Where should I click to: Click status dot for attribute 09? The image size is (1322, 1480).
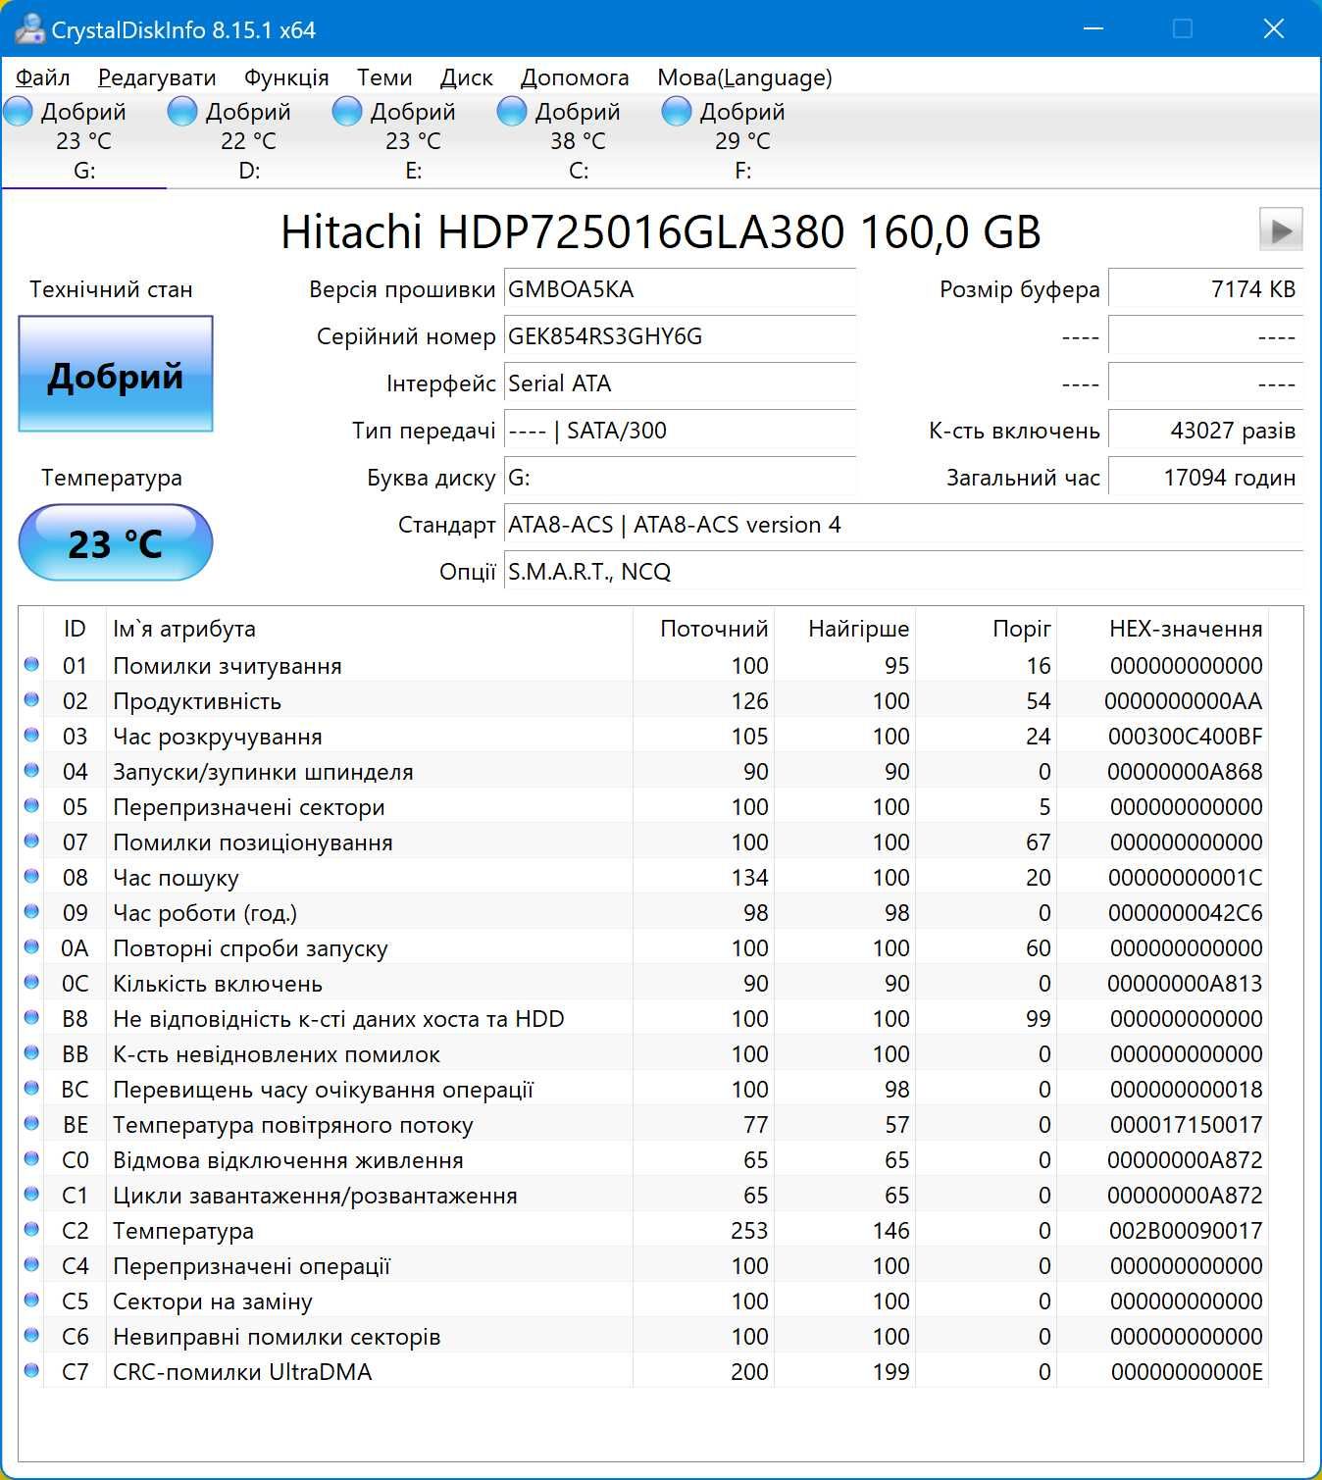[31, 911]
